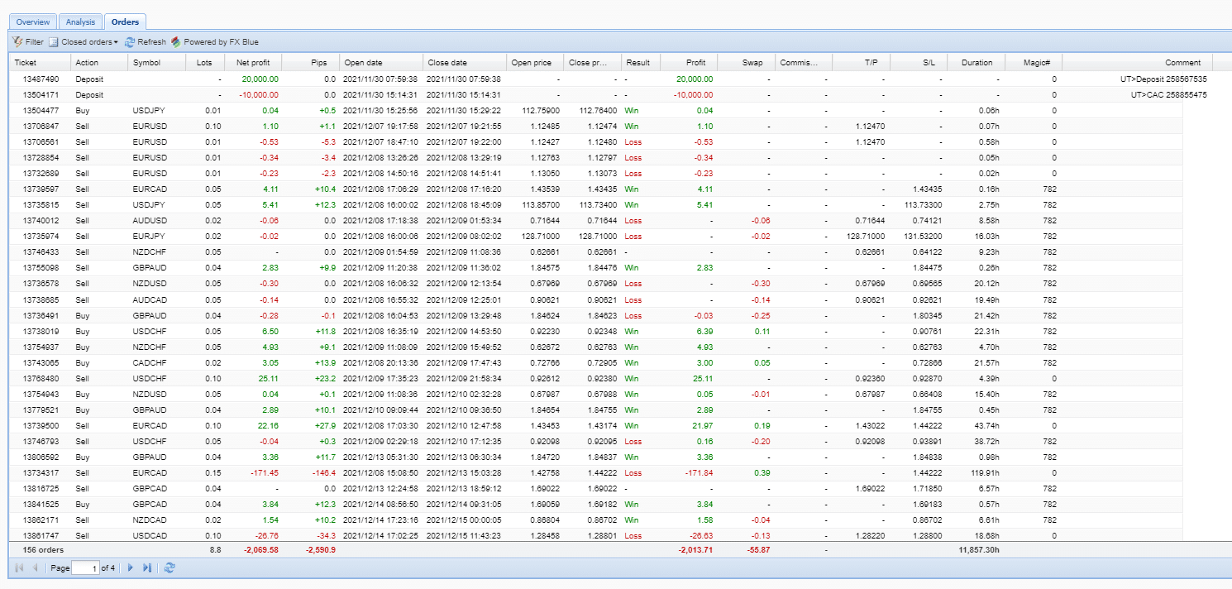Jump to the last page of orders
Viewport: 1232px width, 589px height.
tap(147, 567)
